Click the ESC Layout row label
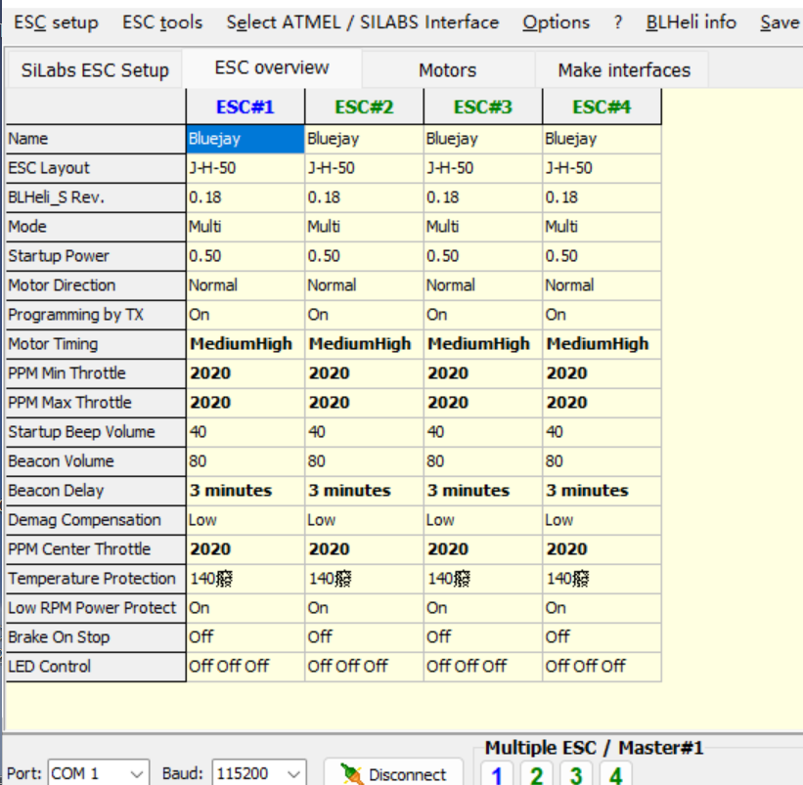 (96, 168)
